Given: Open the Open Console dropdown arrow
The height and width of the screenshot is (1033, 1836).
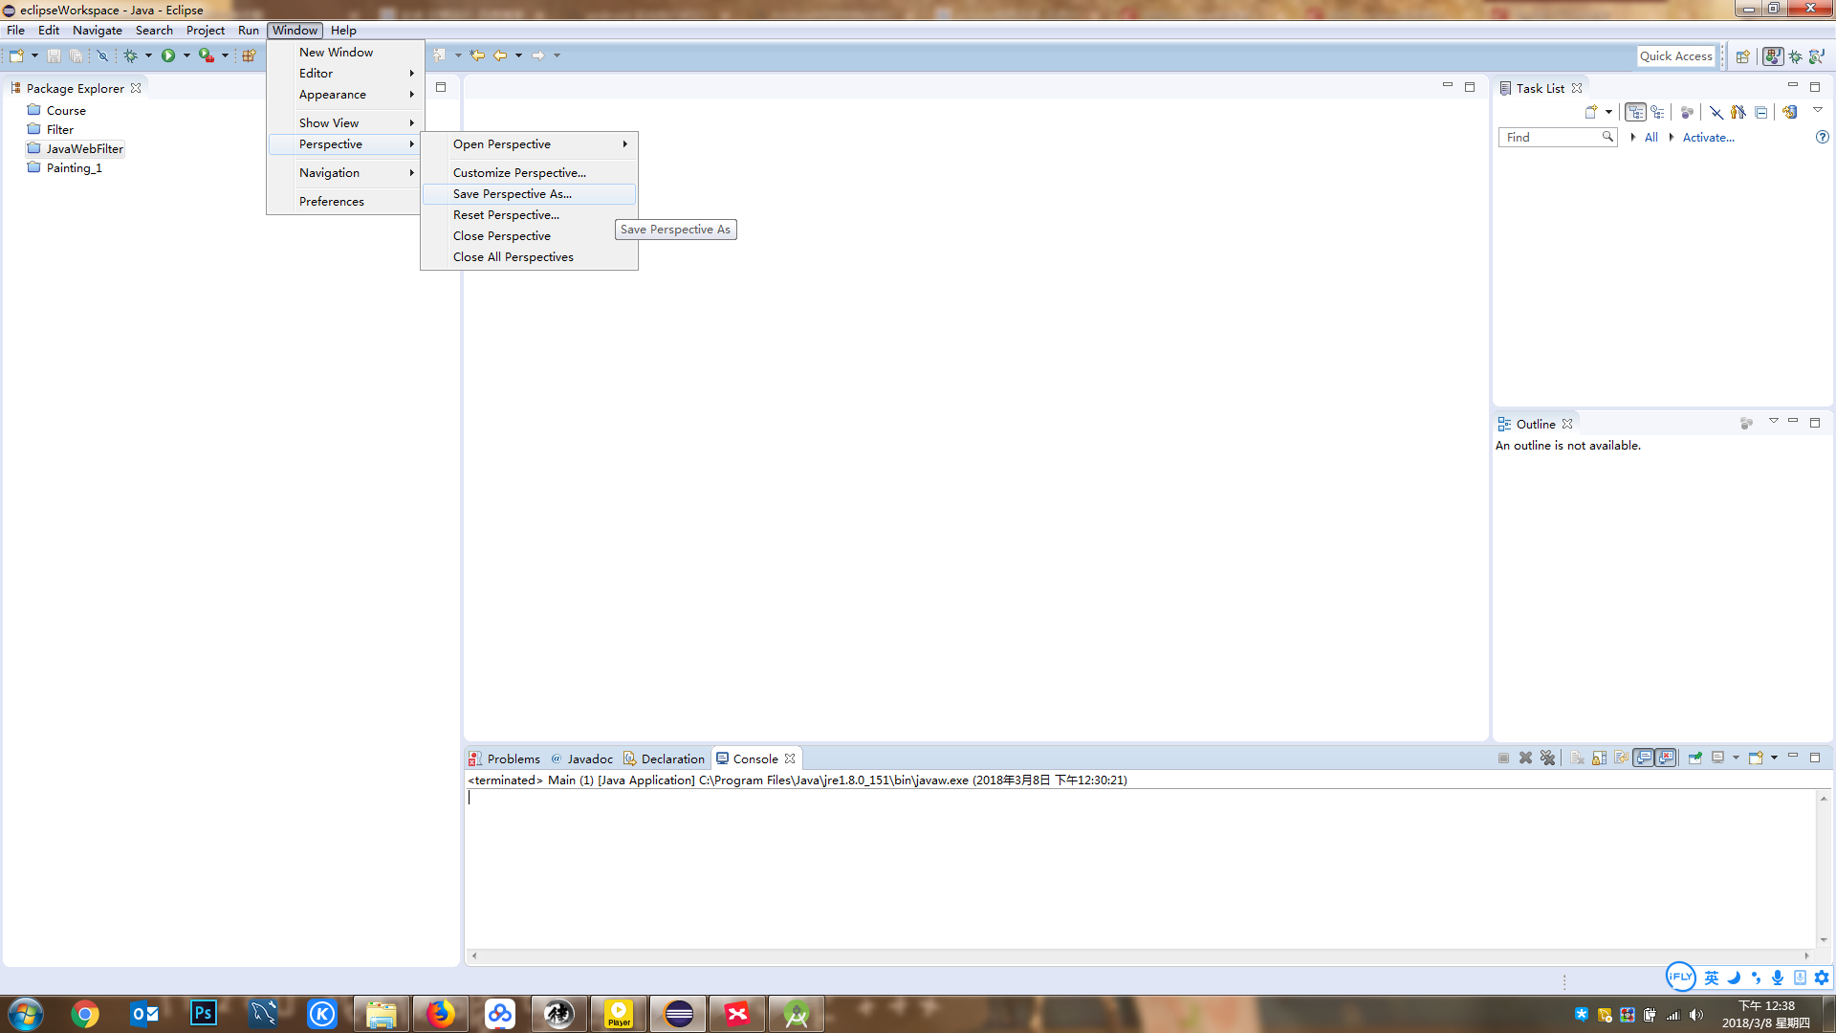Looking at the screenshot, I should click(1774, 758).
